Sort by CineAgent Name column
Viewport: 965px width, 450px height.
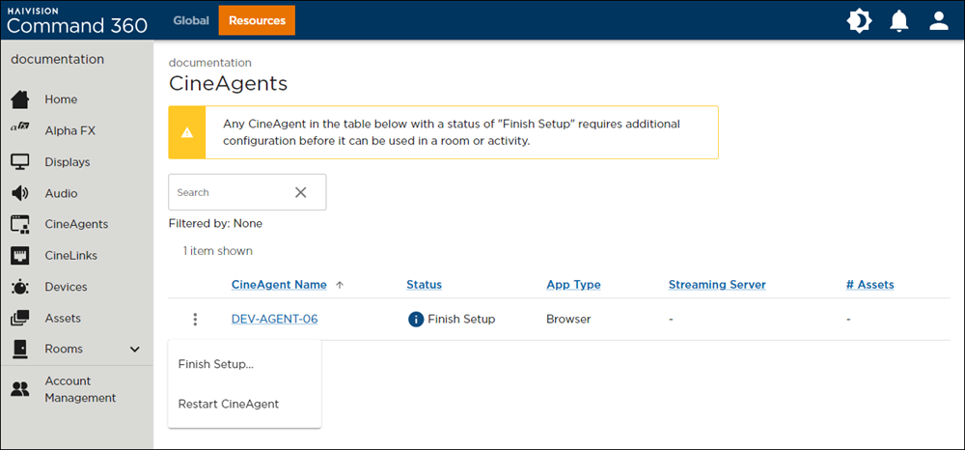click(x=279, y=285)
